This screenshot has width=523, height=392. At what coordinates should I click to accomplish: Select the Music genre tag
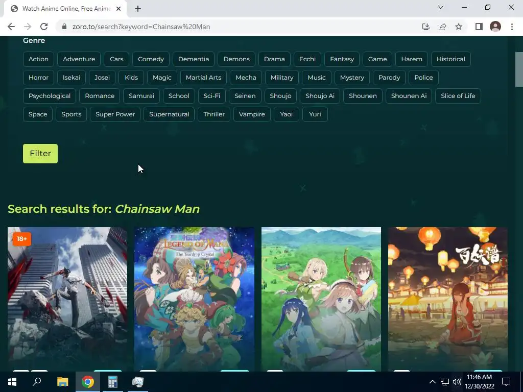317,78
